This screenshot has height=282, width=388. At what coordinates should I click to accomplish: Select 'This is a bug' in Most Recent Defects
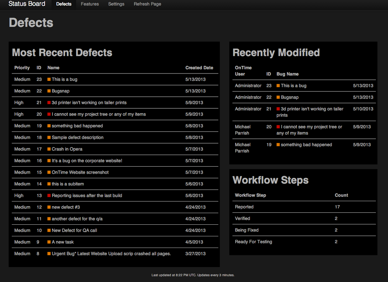tap(64, 79)
